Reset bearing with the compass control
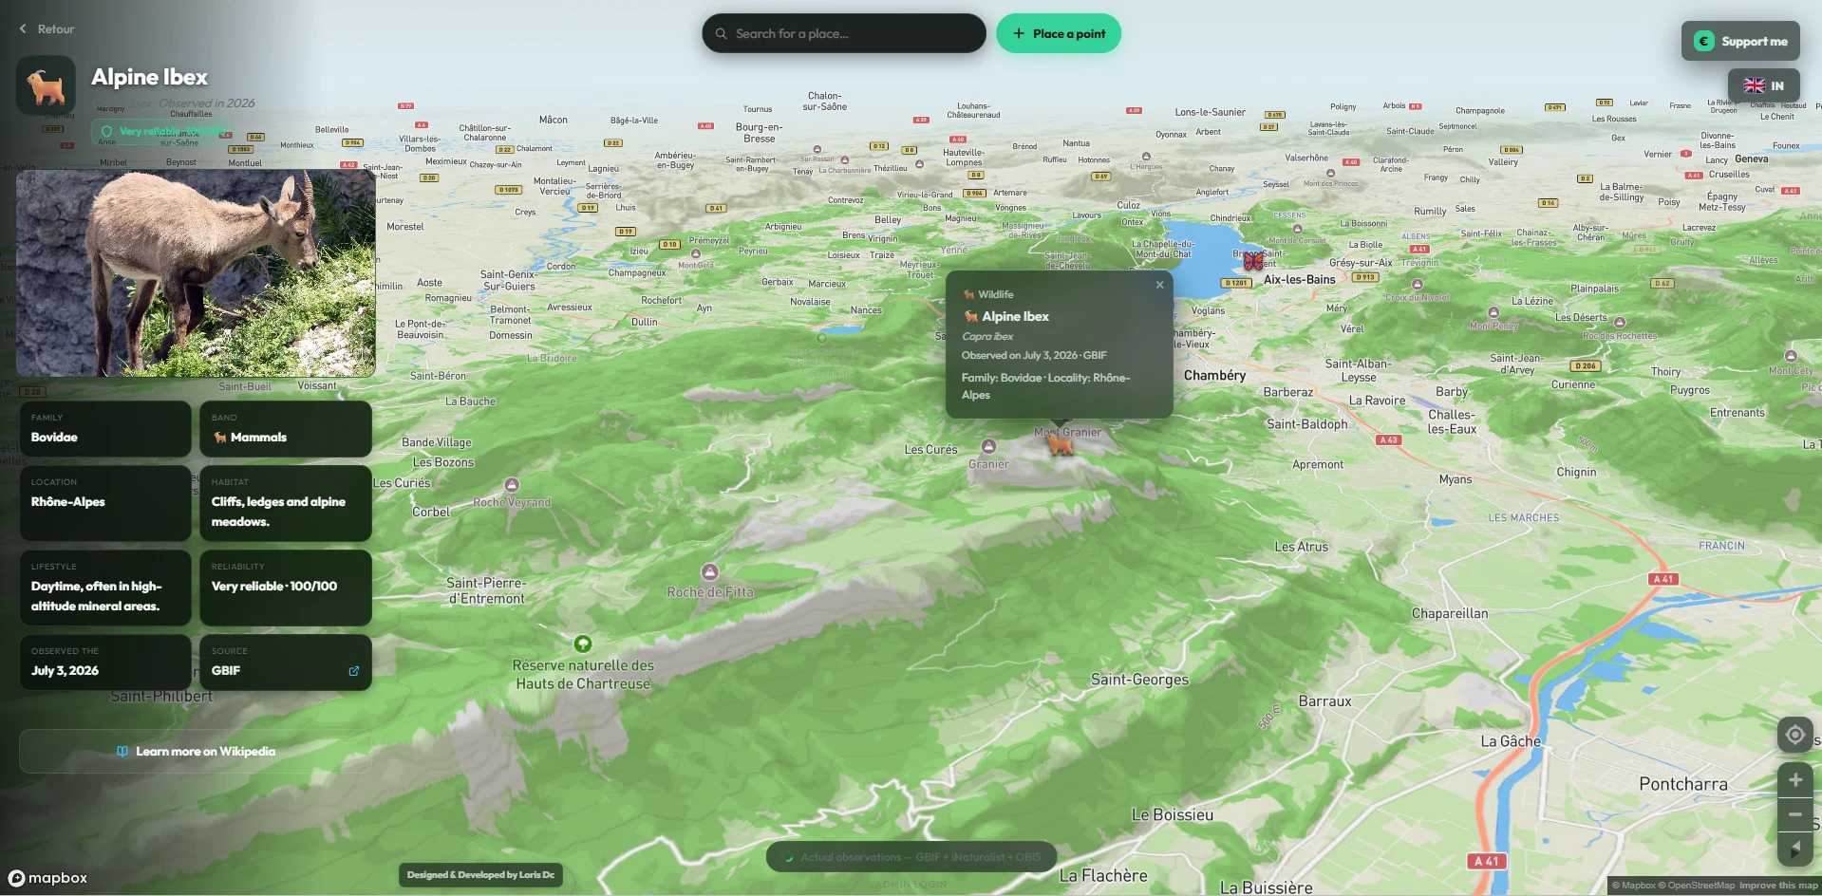The height and width of the screenshot is (896, 1822). coord(1794,849)
